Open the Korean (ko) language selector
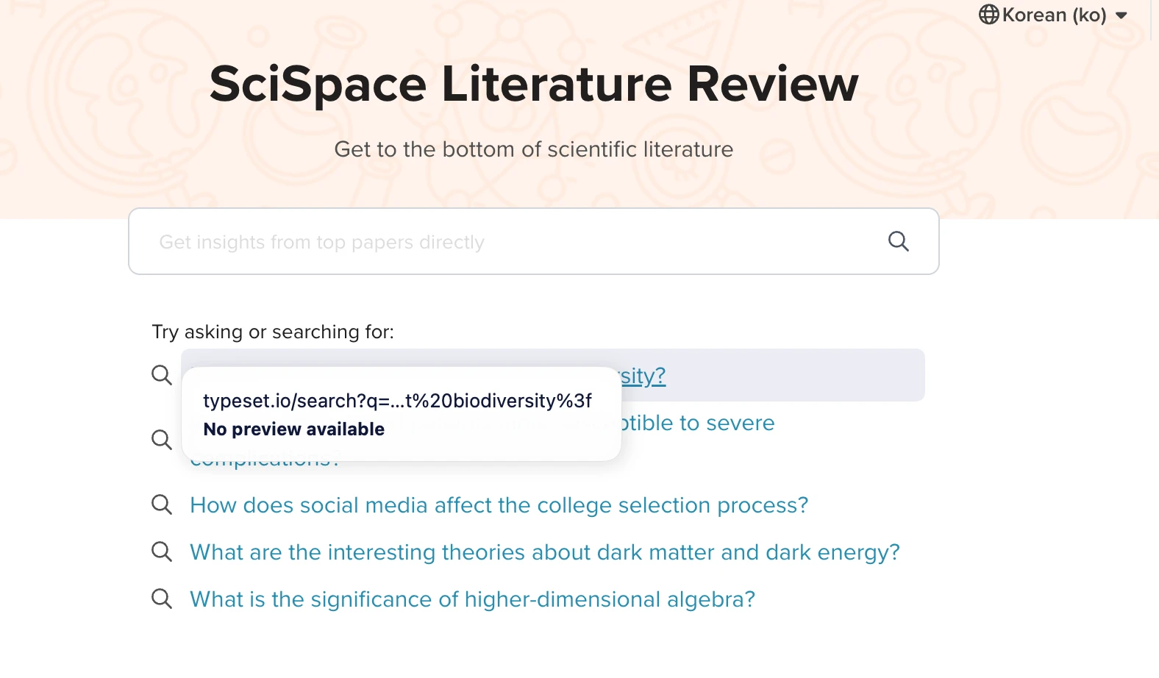Viewport: 1159px width, 678px height. click(1053, 15)
